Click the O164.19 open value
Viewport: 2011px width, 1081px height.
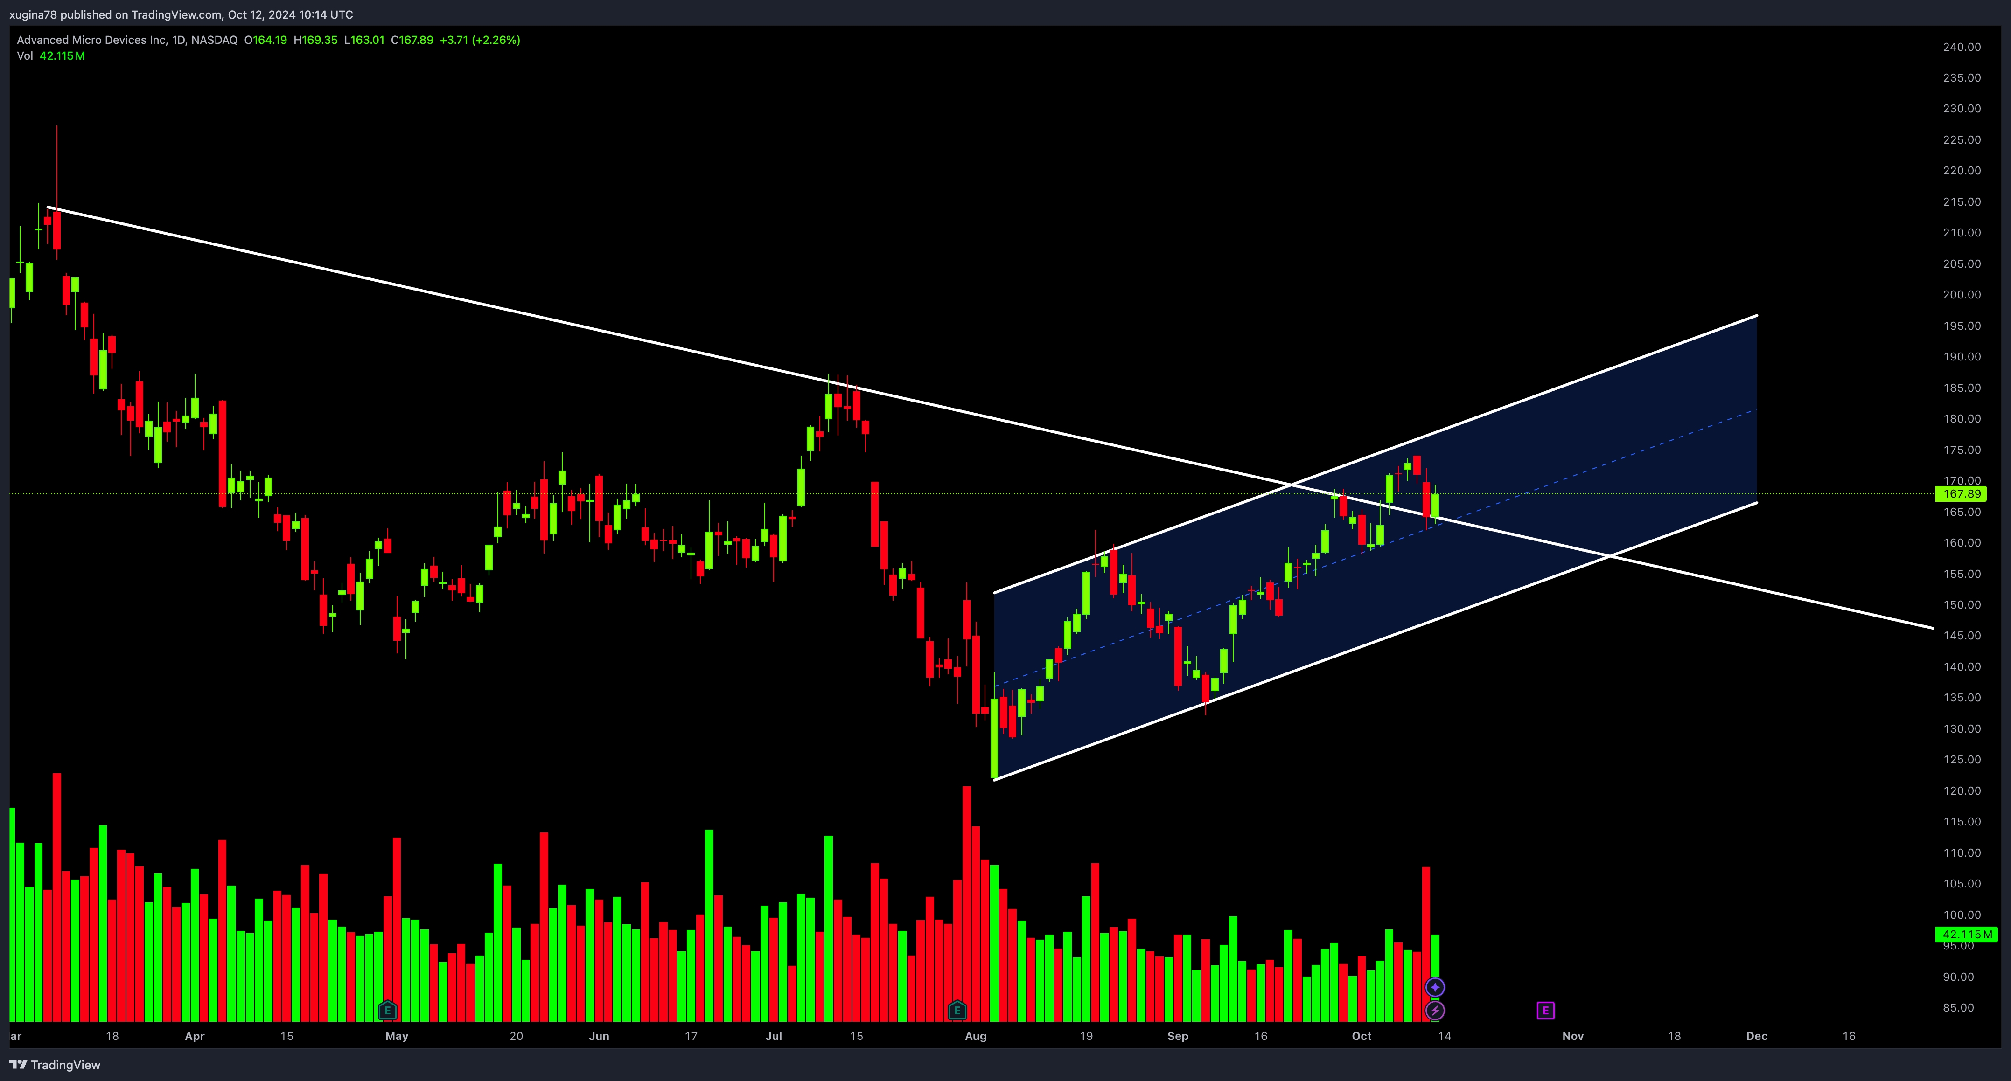[265, 40]
